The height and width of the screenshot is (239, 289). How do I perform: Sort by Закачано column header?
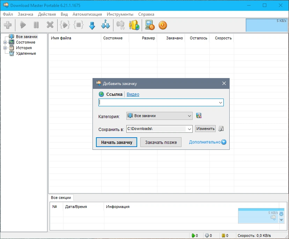171,38
